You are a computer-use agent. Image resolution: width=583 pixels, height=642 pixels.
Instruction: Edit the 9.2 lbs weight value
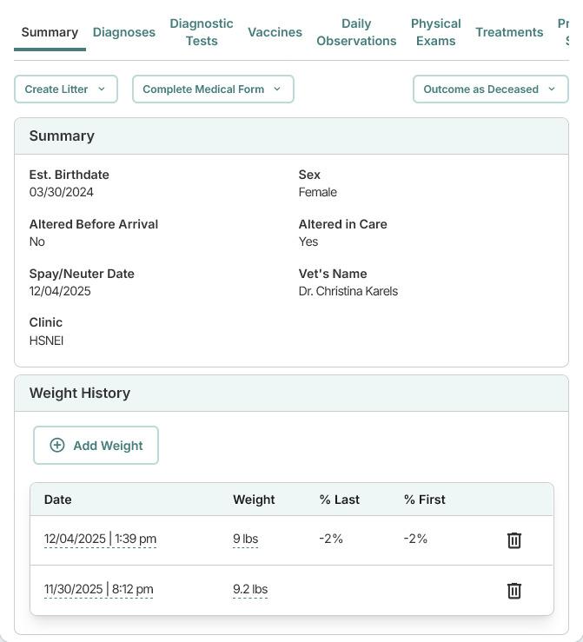tap(250, 590)
